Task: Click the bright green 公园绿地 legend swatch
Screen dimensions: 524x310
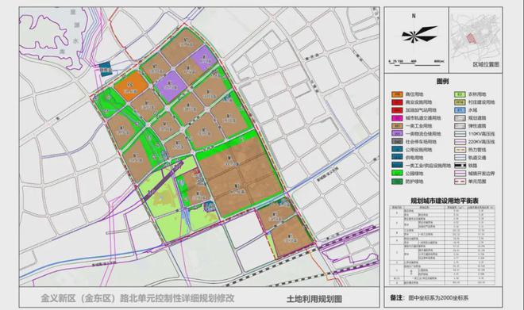Action: click(x=397, y=174)
